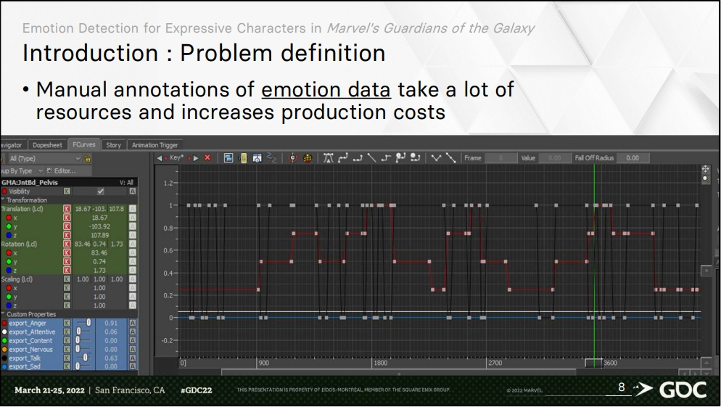Open the Animation Trigger tab

[x=155, y=145]
